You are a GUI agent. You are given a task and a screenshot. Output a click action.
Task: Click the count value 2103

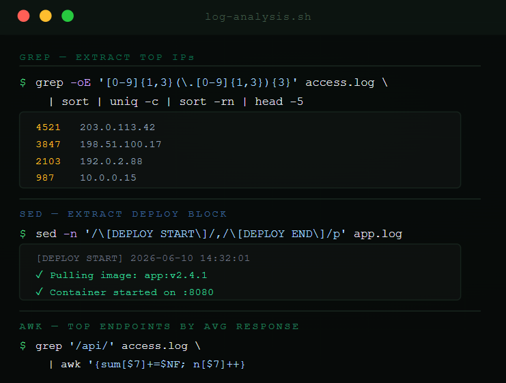click(x=48, y=161)
